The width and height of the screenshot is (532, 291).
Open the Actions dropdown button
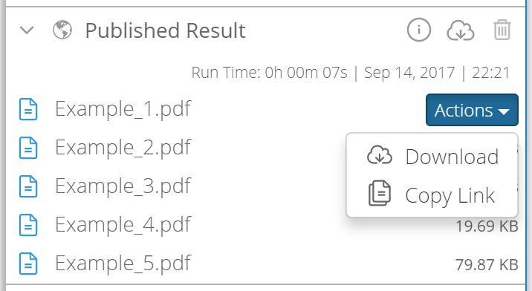(x=472, y=110)
